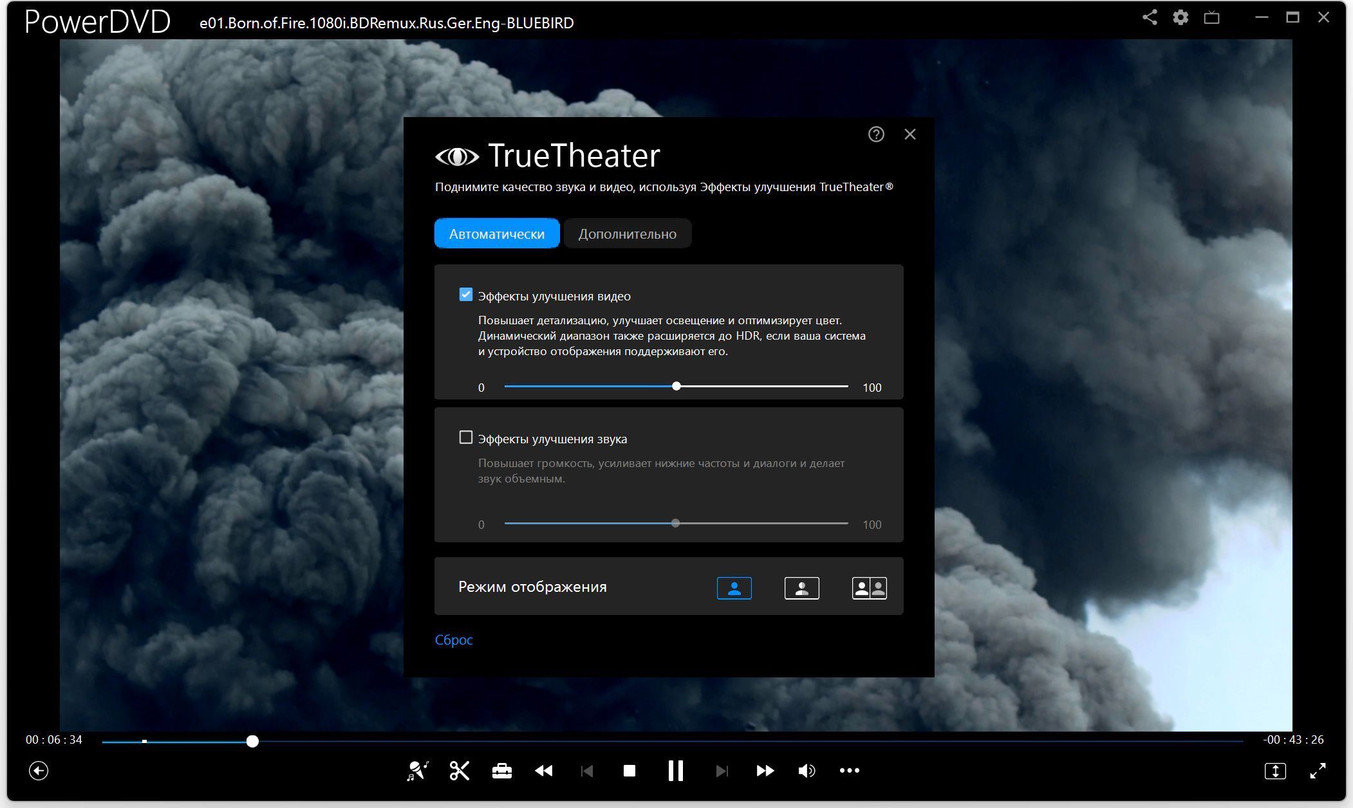Select the white single-person display mode icon

802,588
